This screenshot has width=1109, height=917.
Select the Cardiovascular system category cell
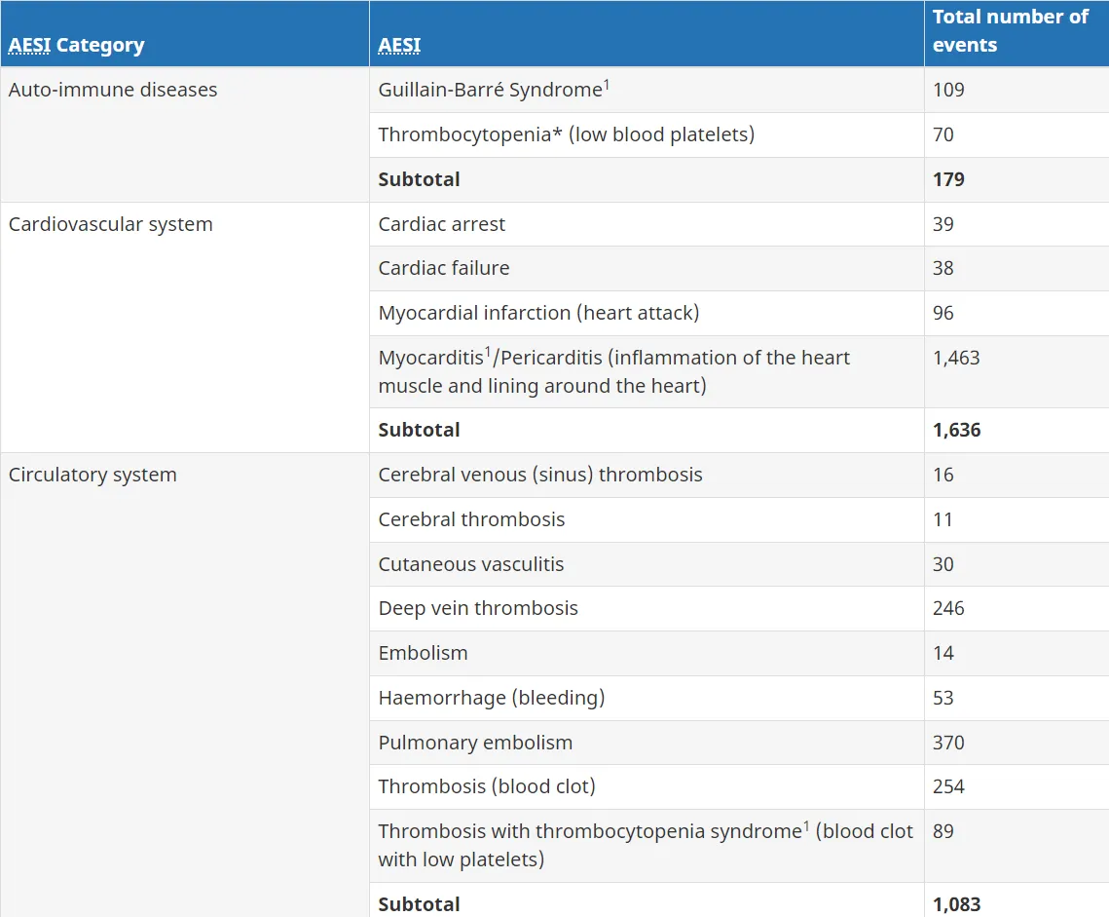point(185,327)
